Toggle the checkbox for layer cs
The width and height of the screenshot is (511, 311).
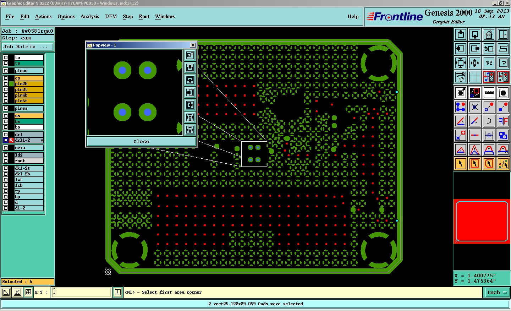click(6, 78)
